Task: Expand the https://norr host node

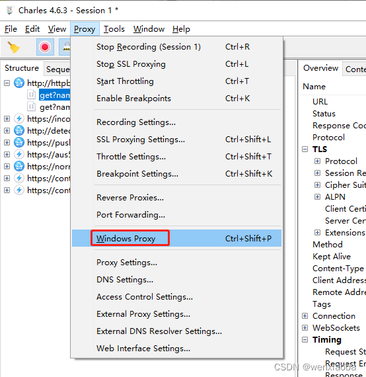Action: coord(7,167)
